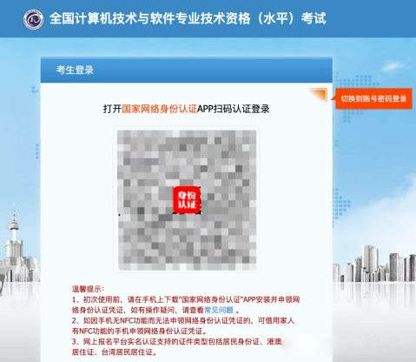Screen dimensions: 416x362
Task: Click tip 2 about phones without NFC功能
Action: pyautogui.click(x=183, y=326)
